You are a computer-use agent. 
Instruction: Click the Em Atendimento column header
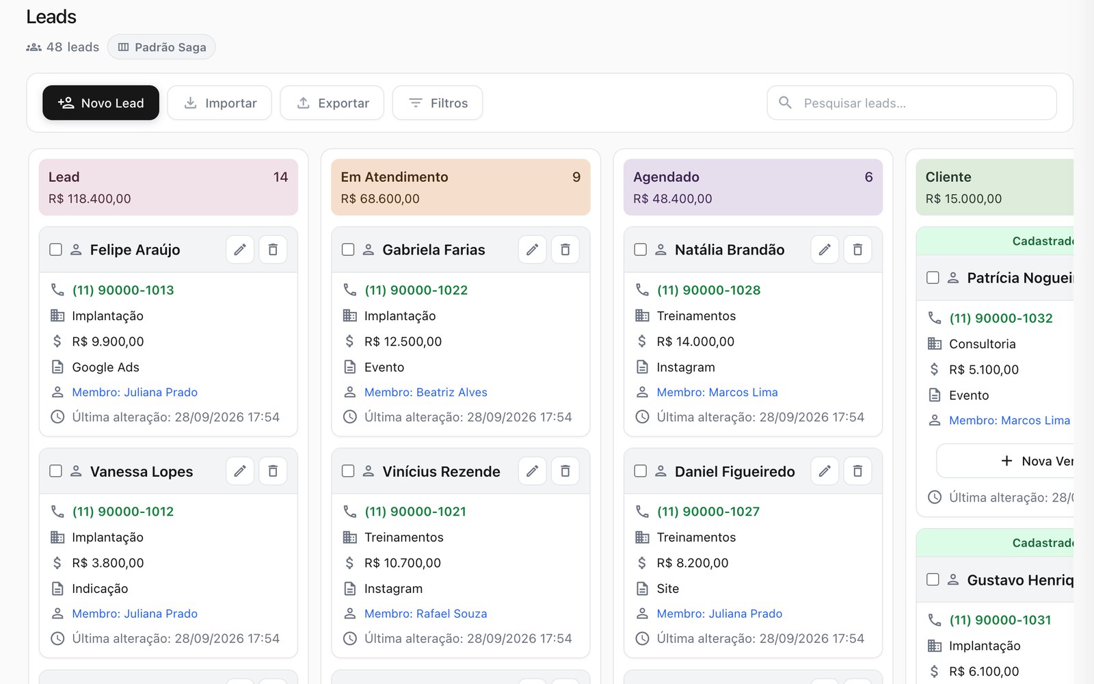click(461, 187)
